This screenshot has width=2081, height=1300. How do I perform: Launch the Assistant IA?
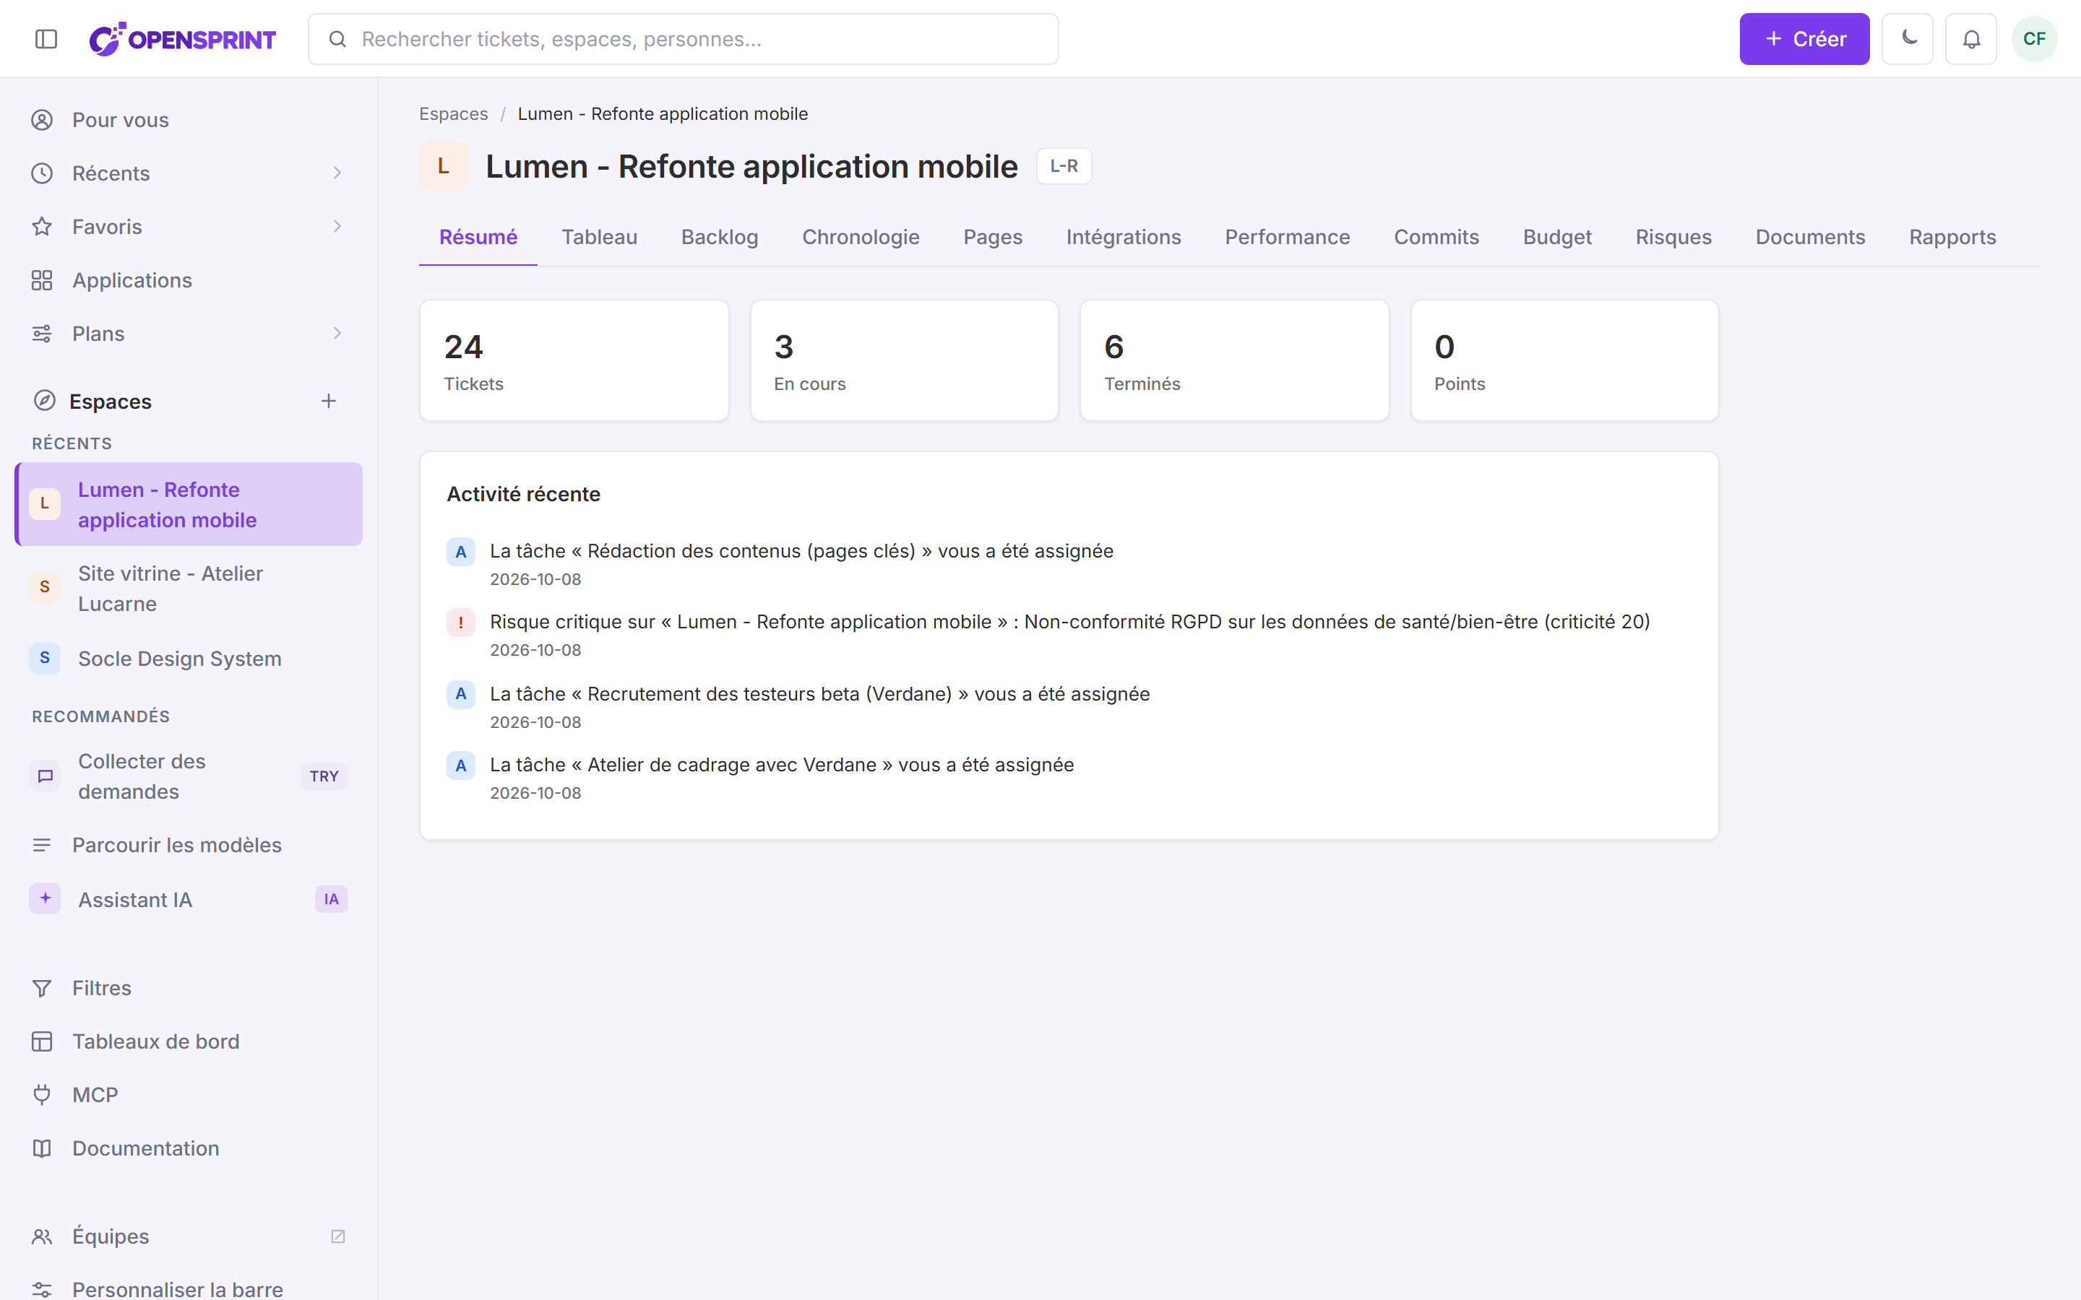(189, 898)
